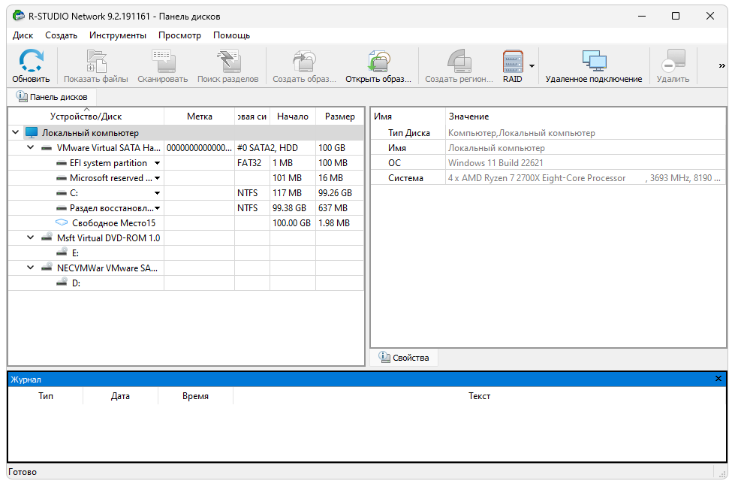Select the Раздел восстановл... partition row
Screen dimensions: 732x484
(185, 208)
